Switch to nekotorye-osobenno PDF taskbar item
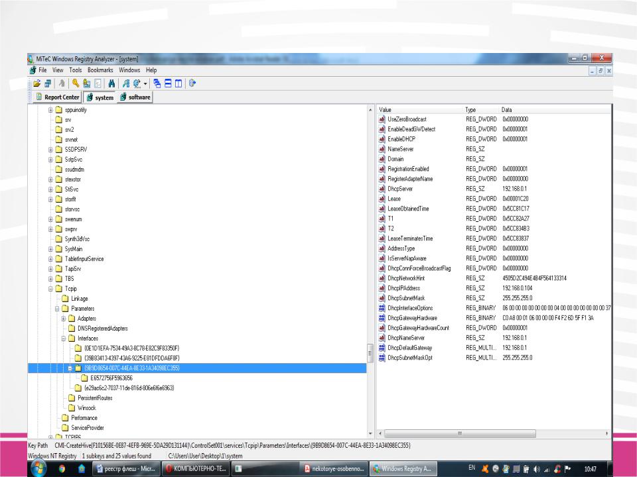This screenshot has width=637, height=477. point(334,469)
